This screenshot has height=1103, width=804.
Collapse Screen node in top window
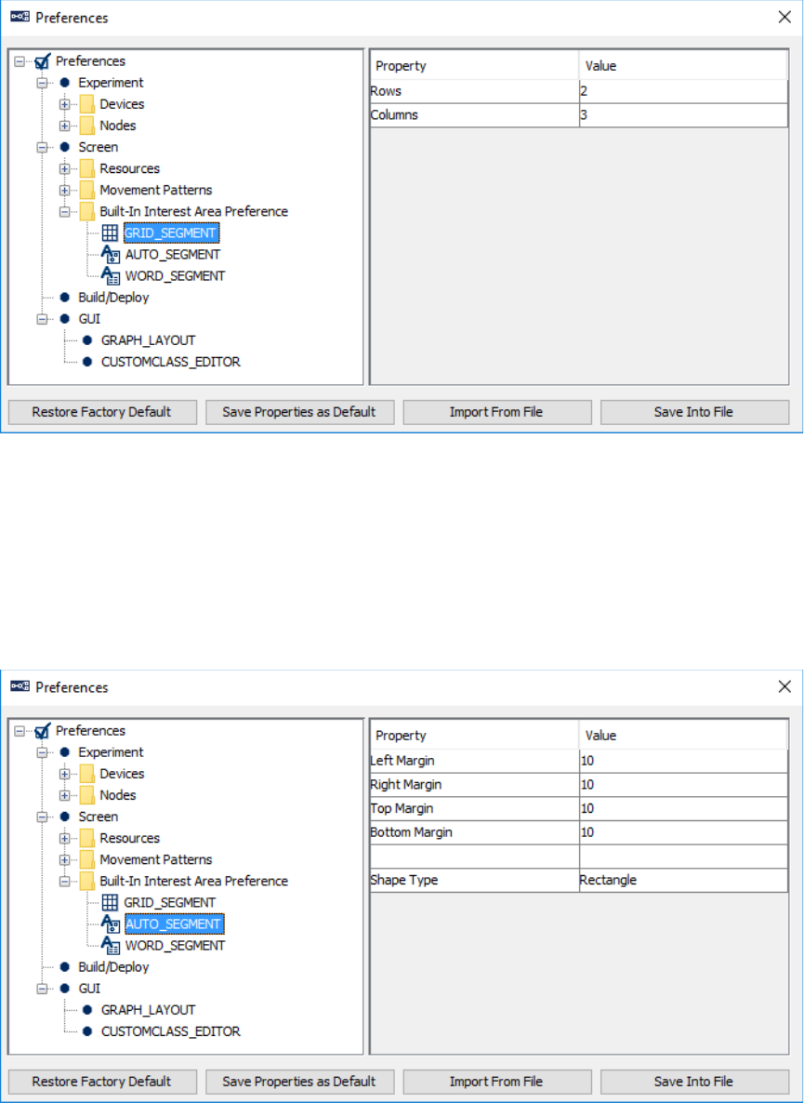tap(42, 148)
